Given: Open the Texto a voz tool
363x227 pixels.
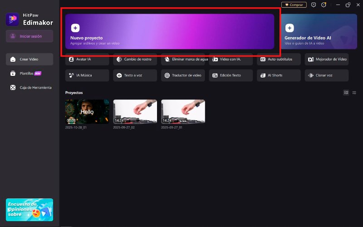Looking at the screenshot, I should [x=135, y=75].
